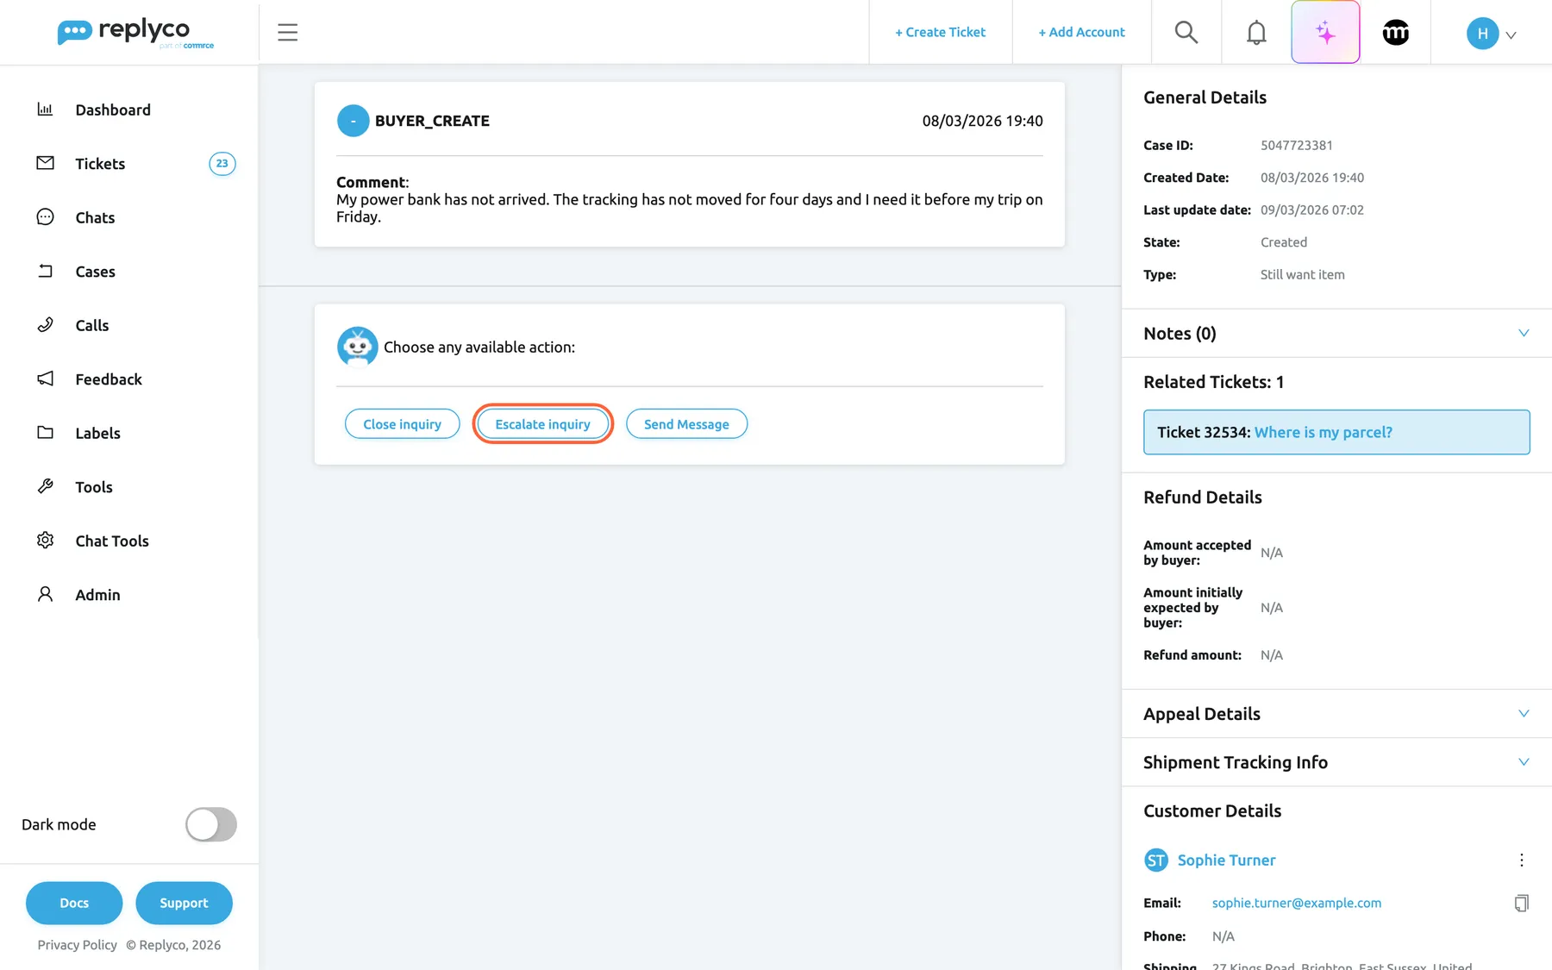Open the notifications bell

tap(1256, 33)
